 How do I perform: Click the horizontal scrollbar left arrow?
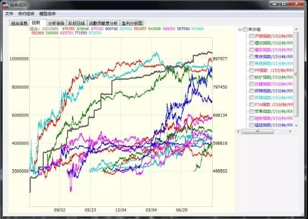tap(239, 131)
